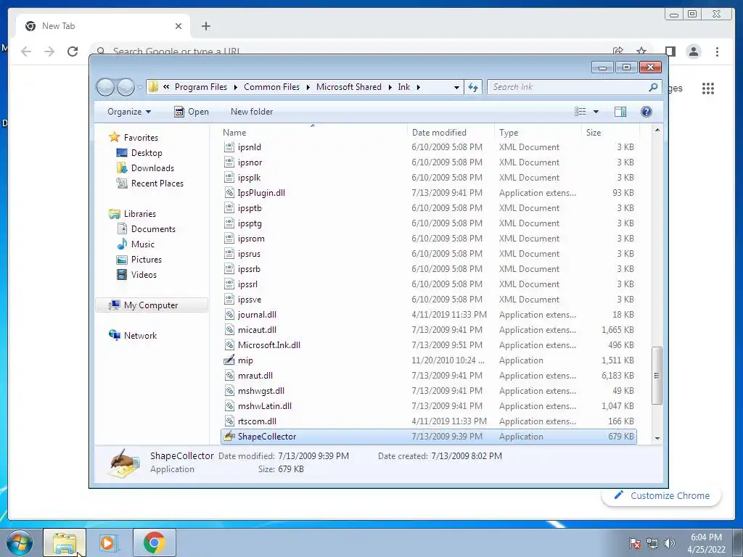Image resolution: width=743 pixels, height=557 pixels.
Task: Toggle Chrome side panel icon
Action: [x=670, y=51]
